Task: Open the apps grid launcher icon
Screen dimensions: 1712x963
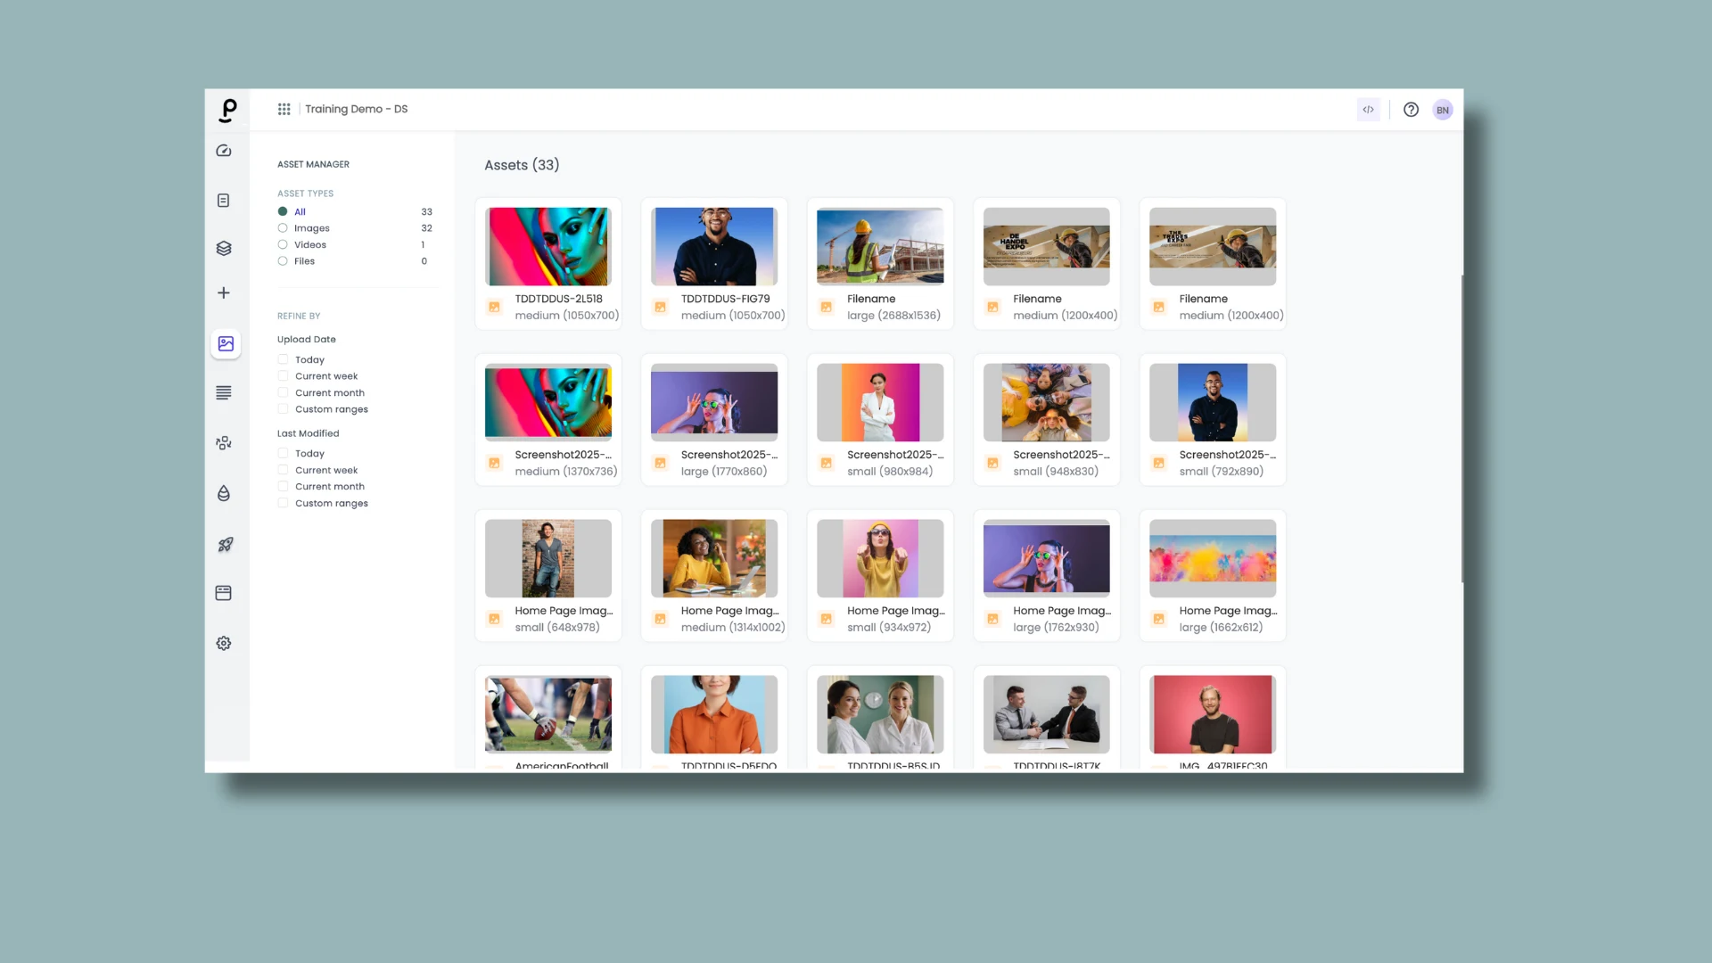Action: (x=284, y=109)
